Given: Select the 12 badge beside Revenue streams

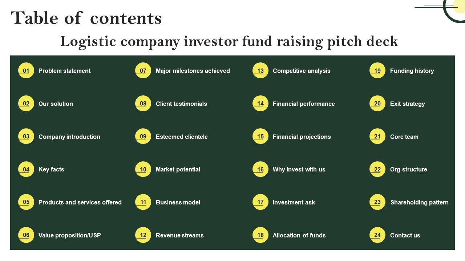Looking at the screenshot, I should tap(143, 235).
